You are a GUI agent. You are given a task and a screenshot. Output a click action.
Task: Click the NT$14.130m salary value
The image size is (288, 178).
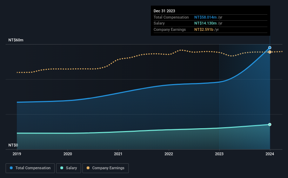pos(205,23)
